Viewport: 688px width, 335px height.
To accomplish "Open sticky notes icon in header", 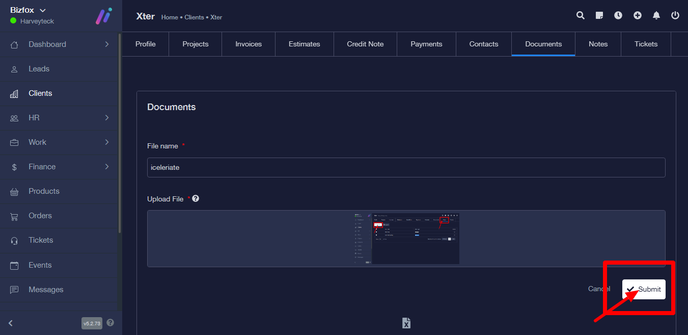I will point(599,15).
